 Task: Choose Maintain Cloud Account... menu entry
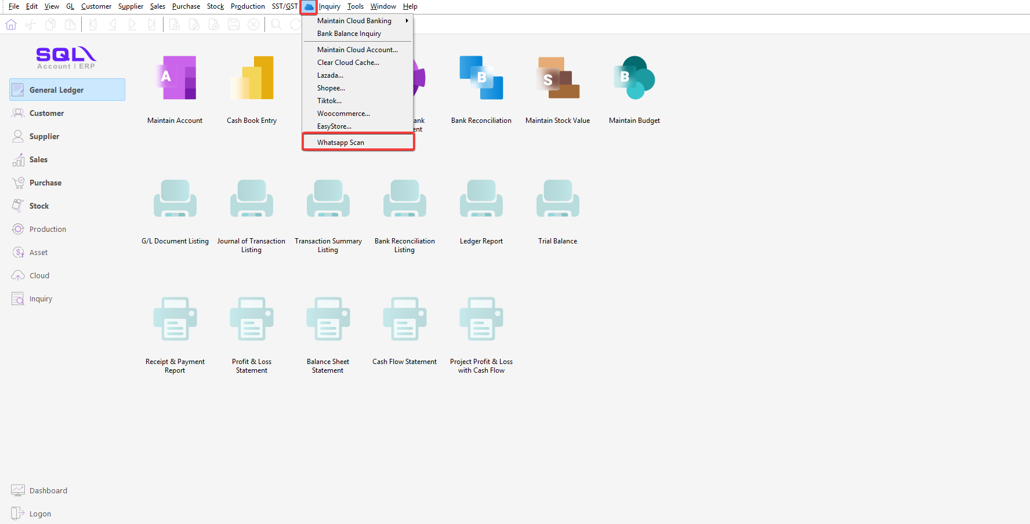358,50
